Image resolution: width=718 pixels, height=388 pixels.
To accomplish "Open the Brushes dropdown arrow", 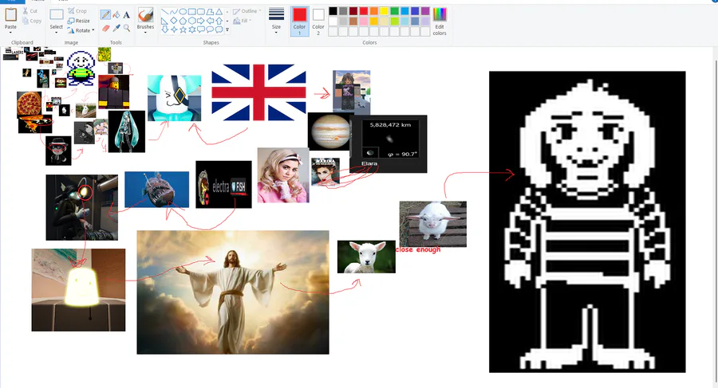I will tap(146, 33).
